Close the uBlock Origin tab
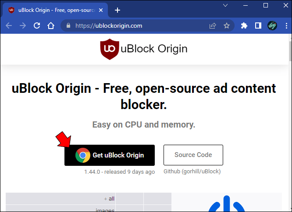This screenshot has height=212, width=292. (101, 10)
